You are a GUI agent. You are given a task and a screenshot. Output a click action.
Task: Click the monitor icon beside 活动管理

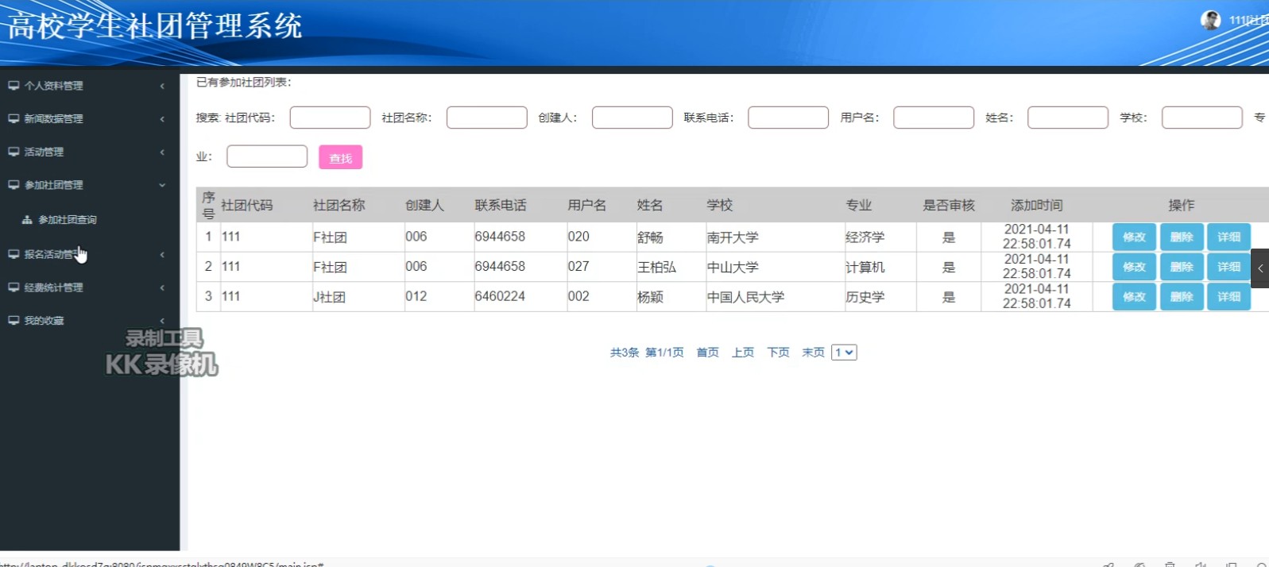[x=14, y=152]
